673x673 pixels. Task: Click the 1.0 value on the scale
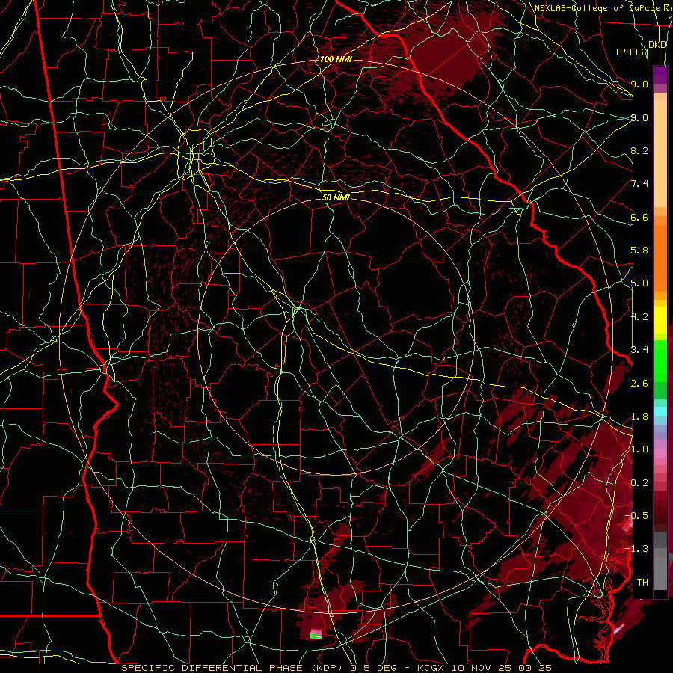point(639,449)
